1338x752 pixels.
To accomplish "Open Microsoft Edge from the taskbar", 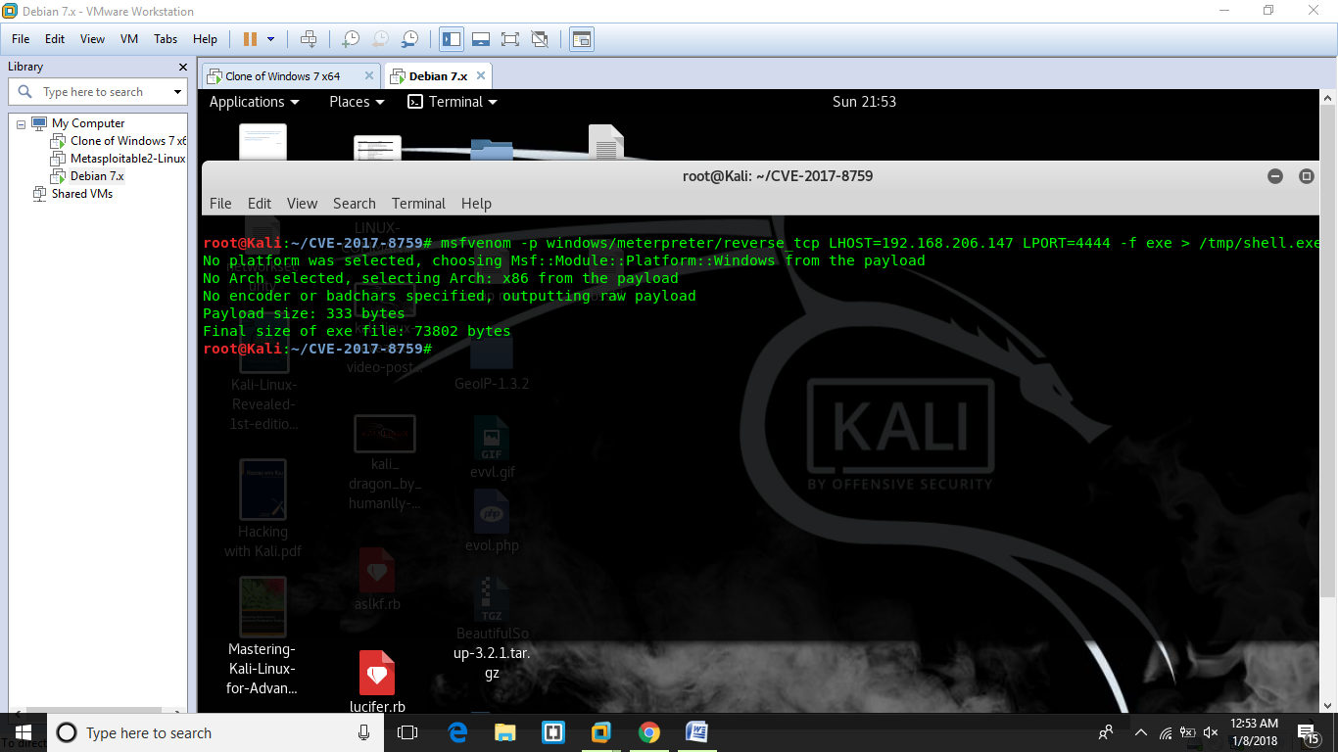I will click(x=457, y=732).
